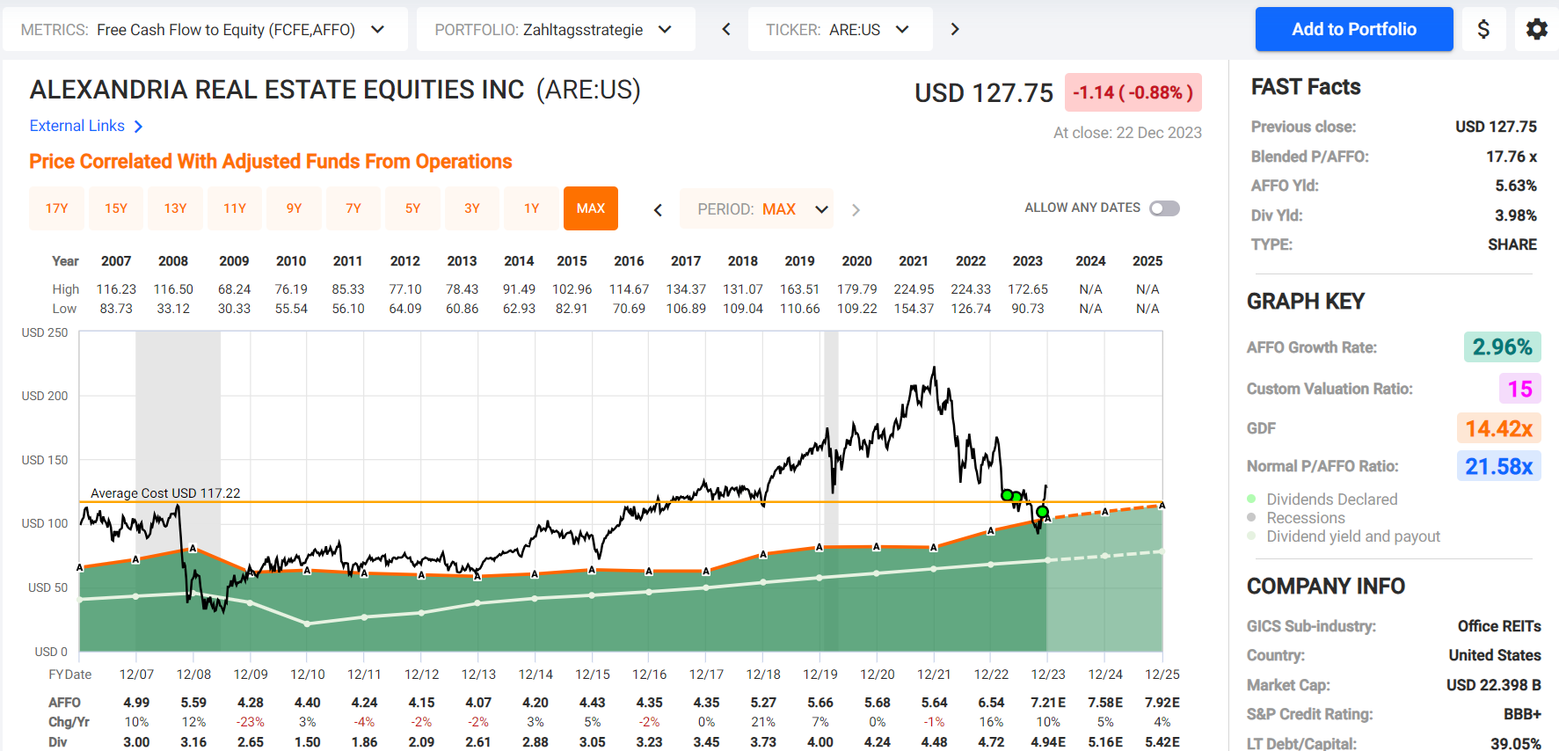Viewport: 1559px width, 751px height.
Task: Click the Previous close value USD 127.75
Action: tap(1497, 127)
